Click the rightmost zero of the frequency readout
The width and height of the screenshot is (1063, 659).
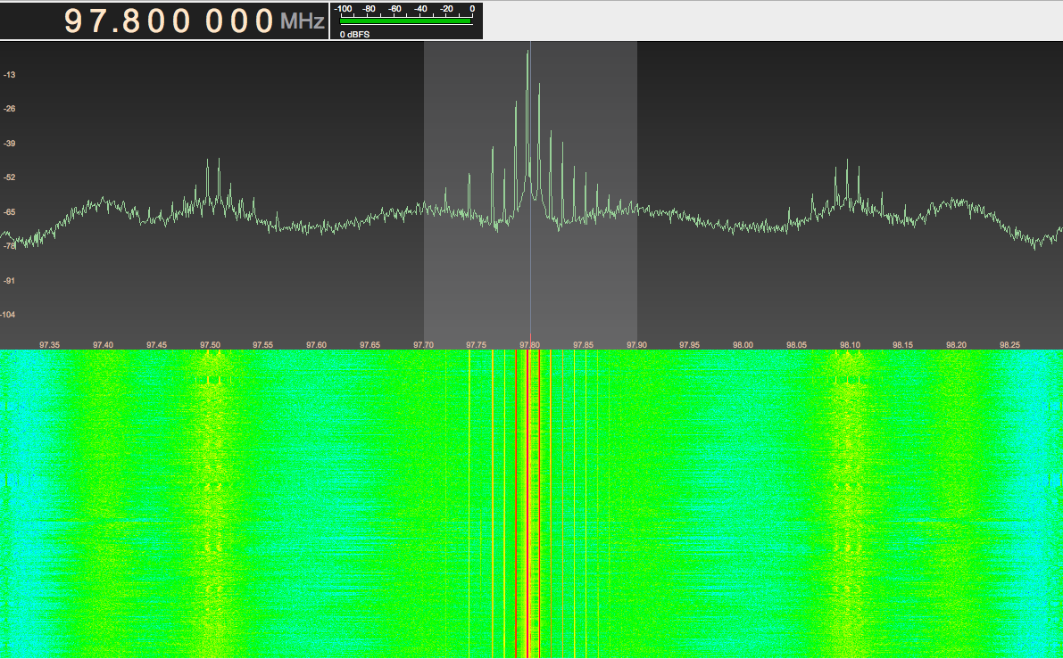[x=263, y=21]
